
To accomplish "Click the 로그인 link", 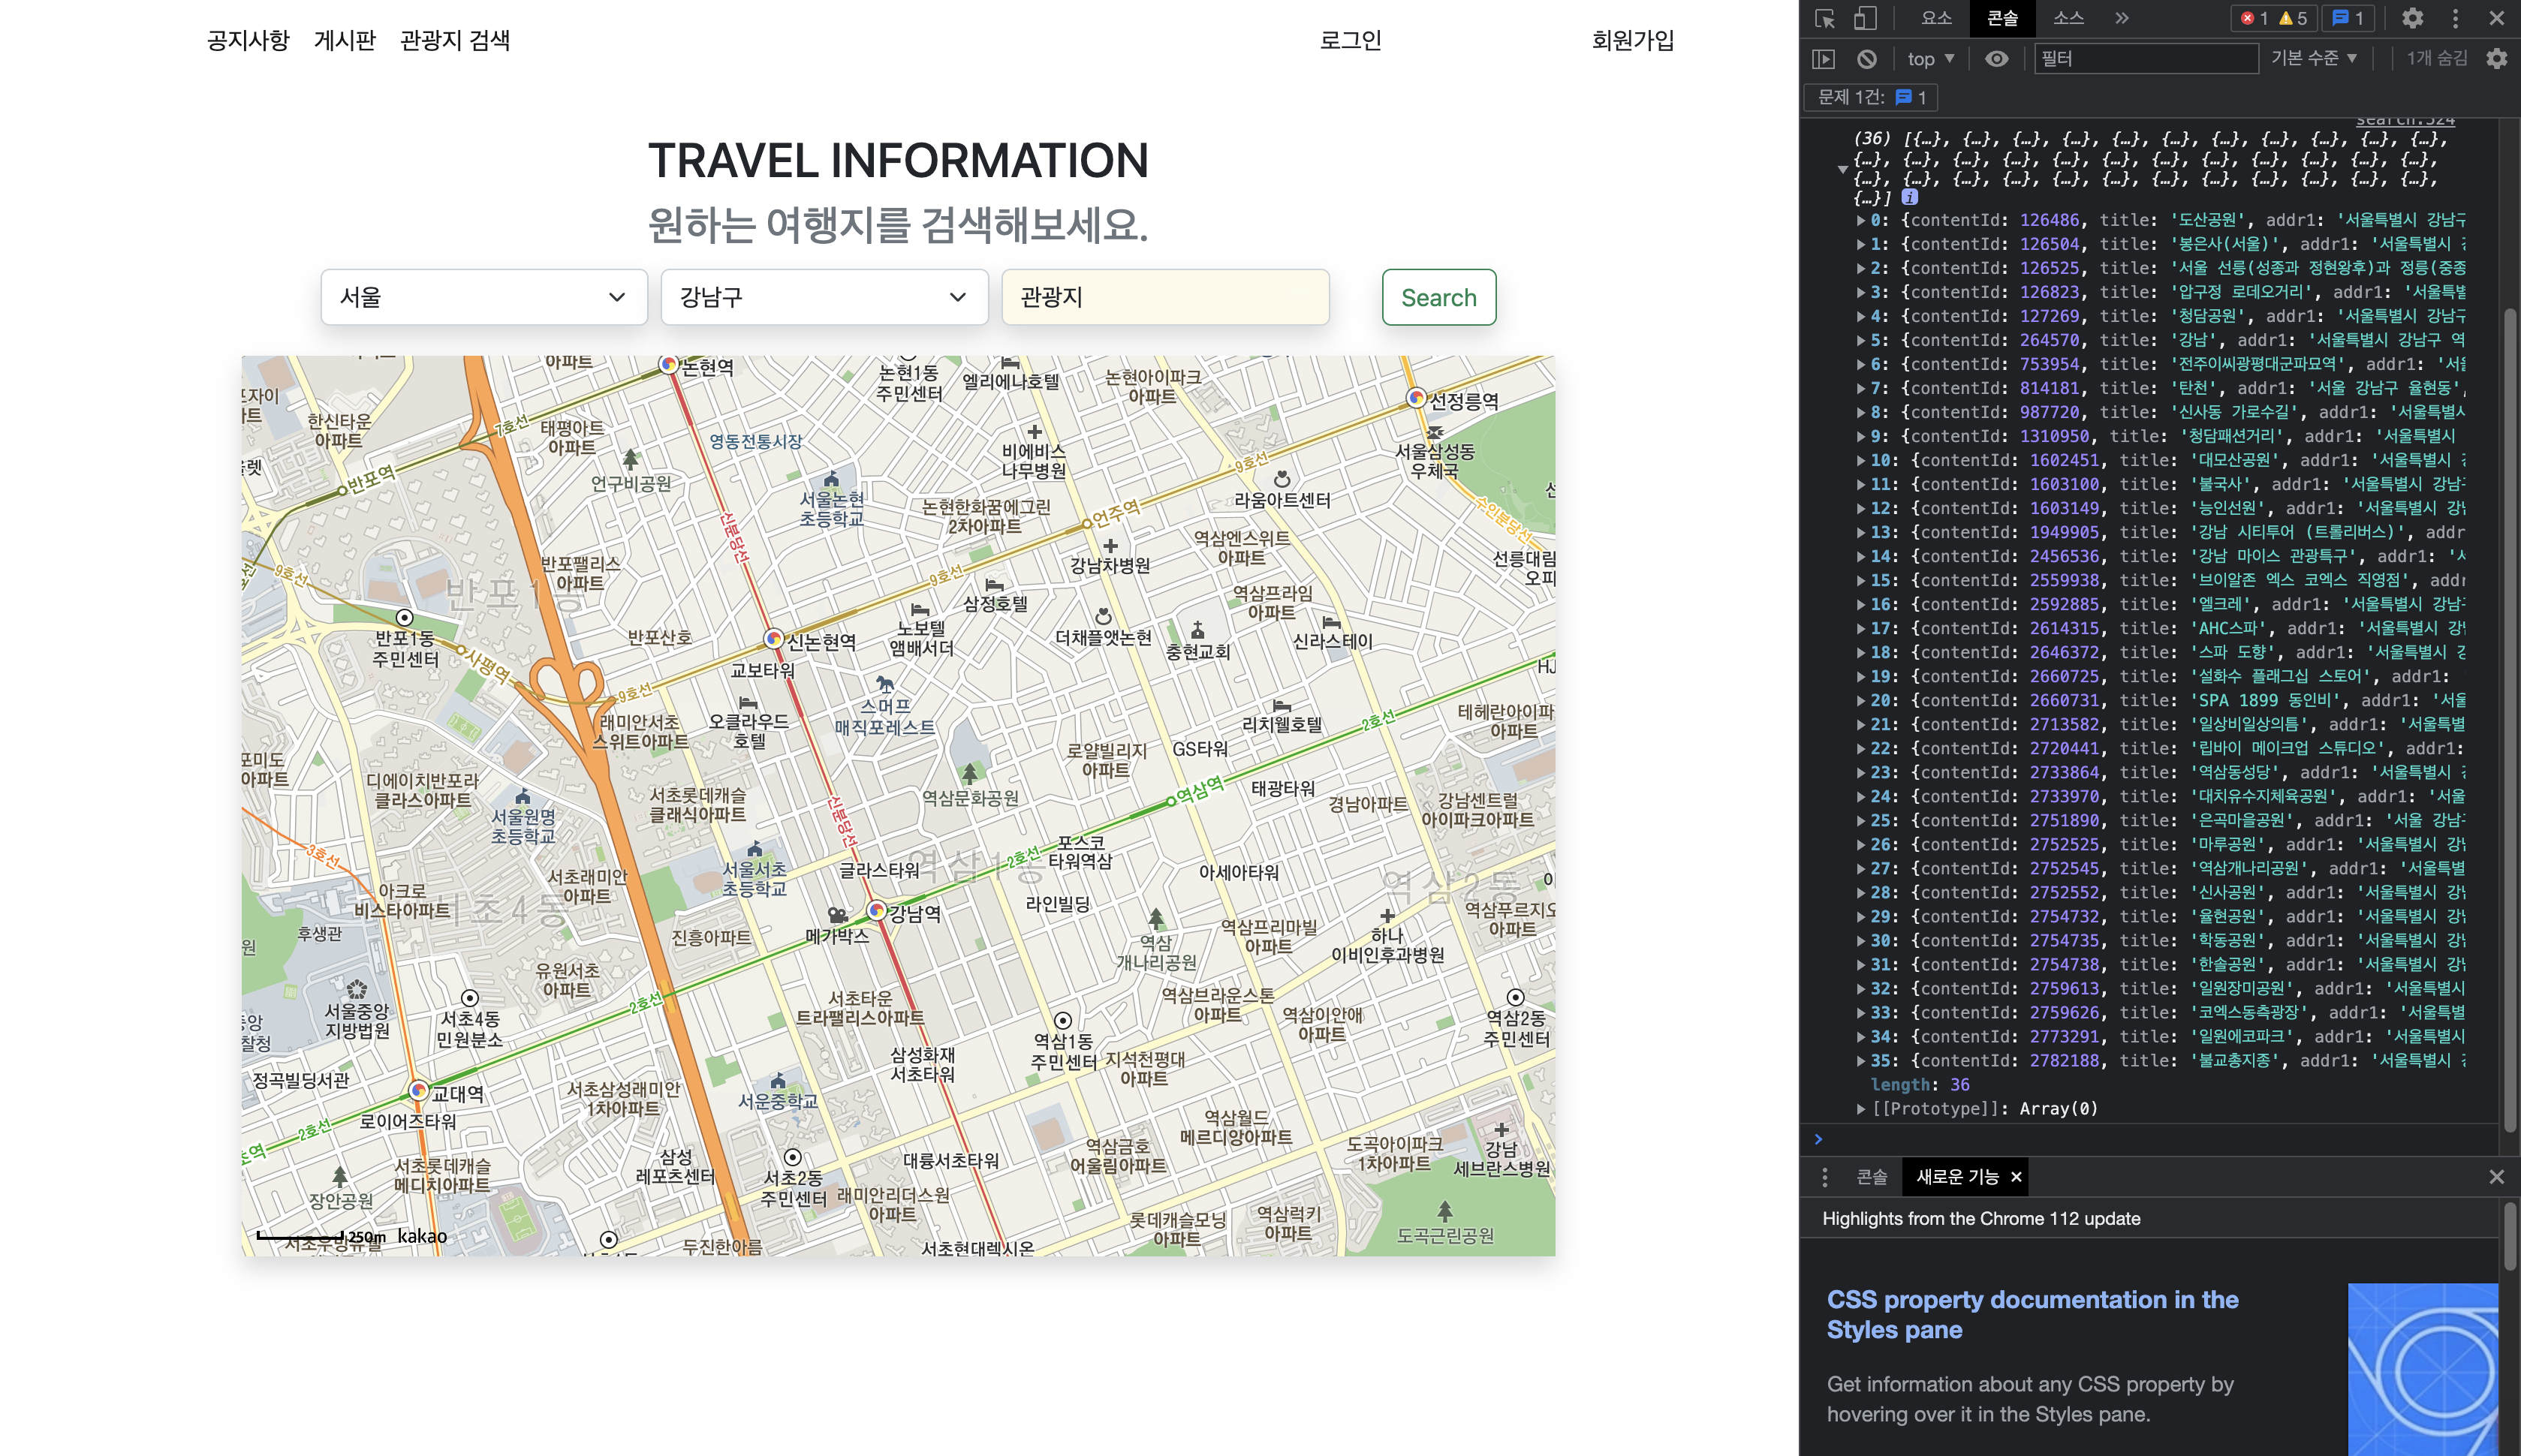I will pyautogui.click(x=1350, y=40).
